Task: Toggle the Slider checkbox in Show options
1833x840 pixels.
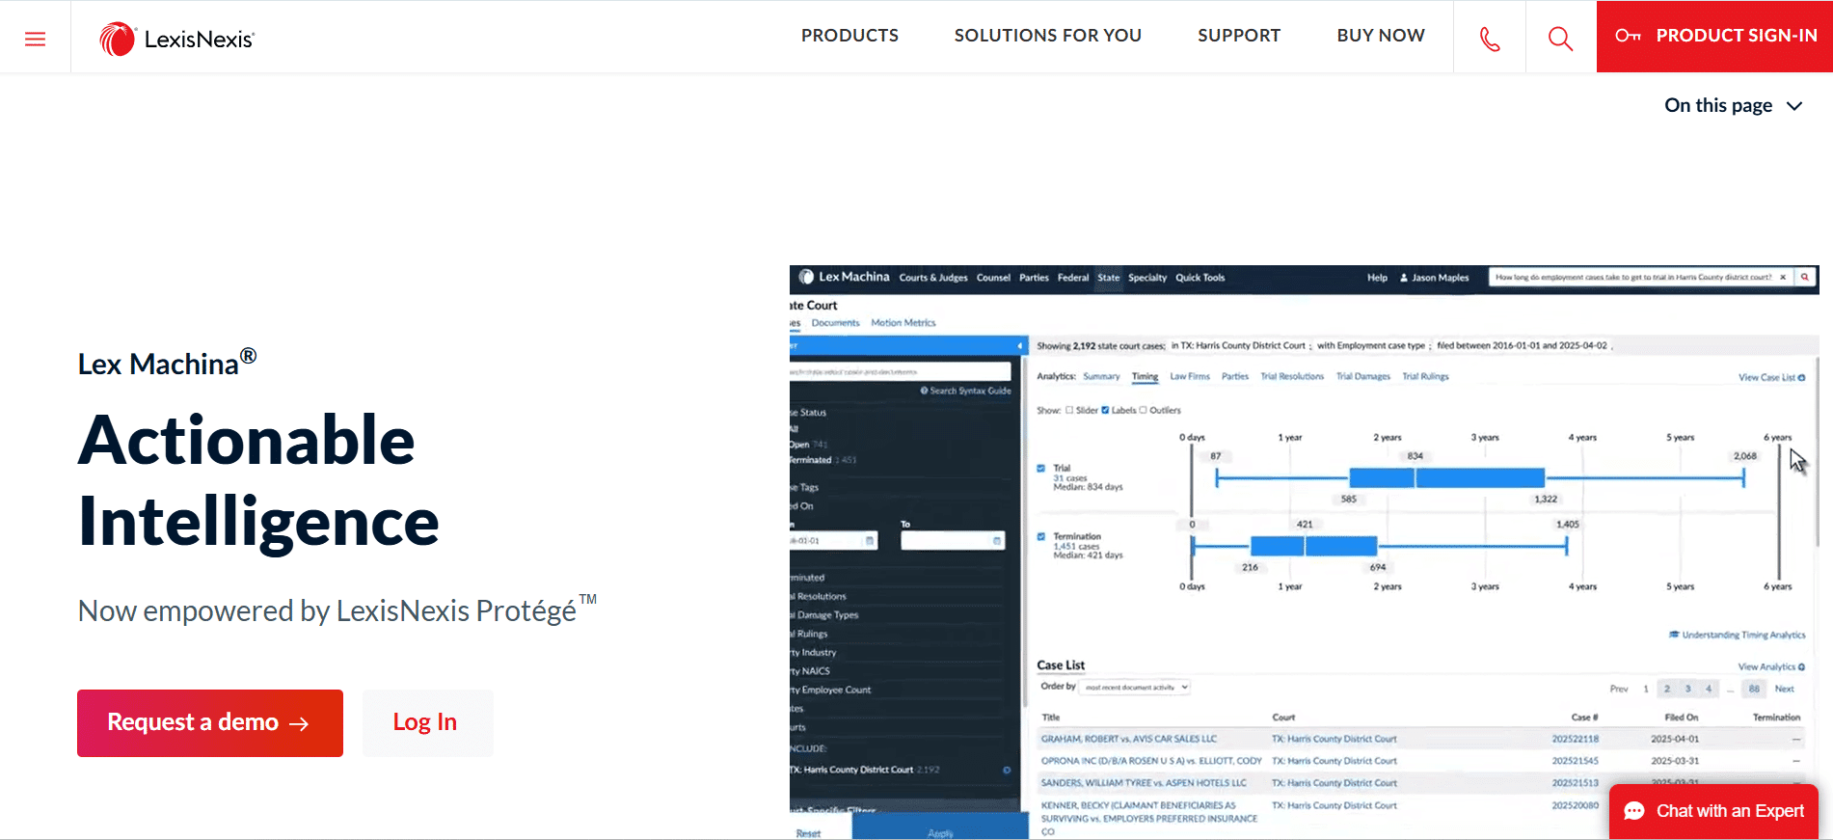Action: (x=1069, y=410)
